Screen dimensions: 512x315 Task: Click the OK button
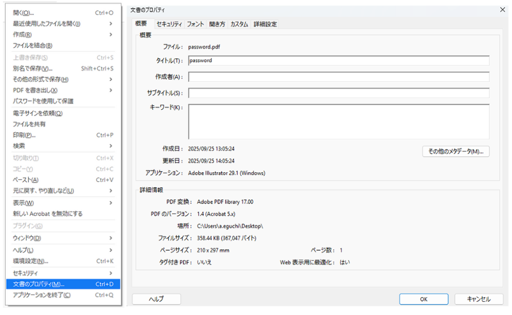pyautogui.click(x=423, y=299)
